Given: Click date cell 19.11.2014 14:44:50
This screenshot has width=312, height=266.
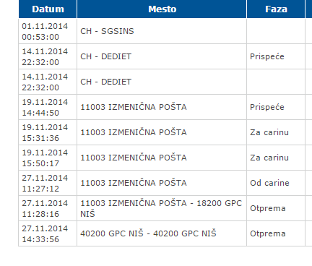Looking at the screenshot, I should point(48,107).
